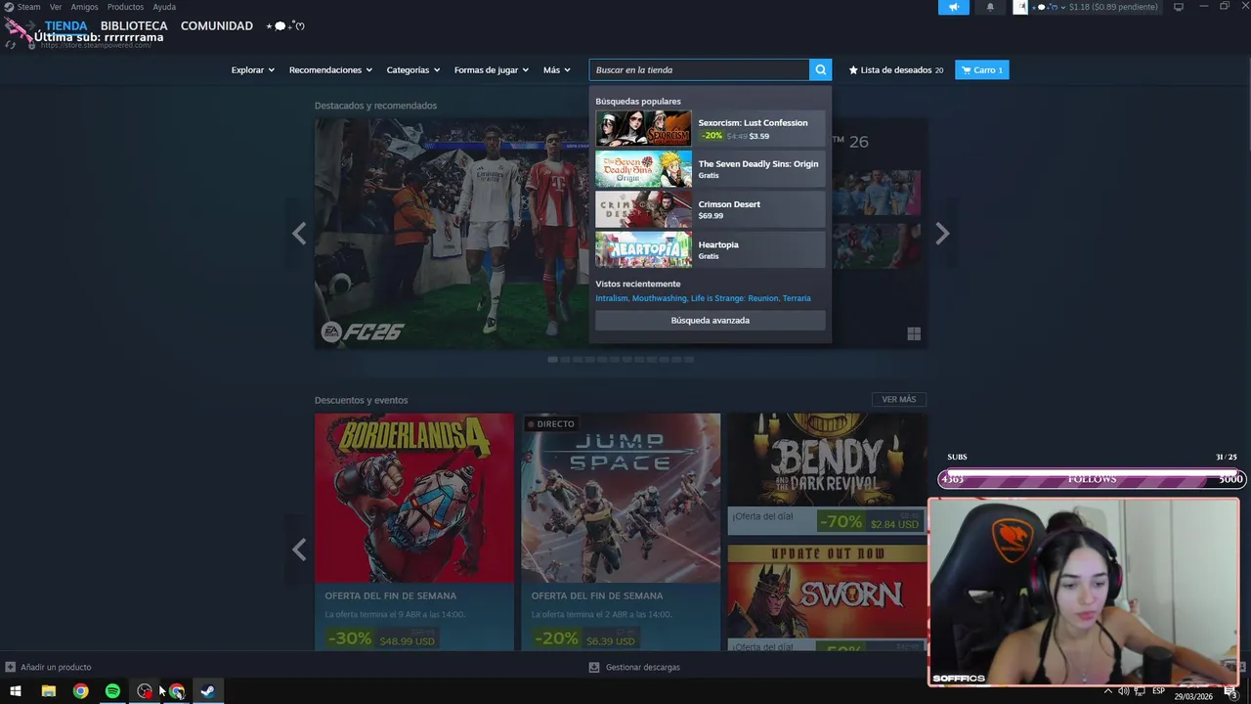Click the downloads manager icon
This screenshot has height=704, width=1251.
pos(594,667)
